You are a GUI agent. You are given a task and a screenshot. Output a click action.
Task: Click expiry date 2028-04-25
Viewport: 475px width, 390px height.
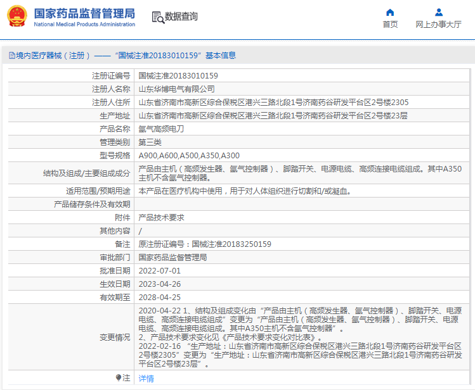[x=160, y=298]
